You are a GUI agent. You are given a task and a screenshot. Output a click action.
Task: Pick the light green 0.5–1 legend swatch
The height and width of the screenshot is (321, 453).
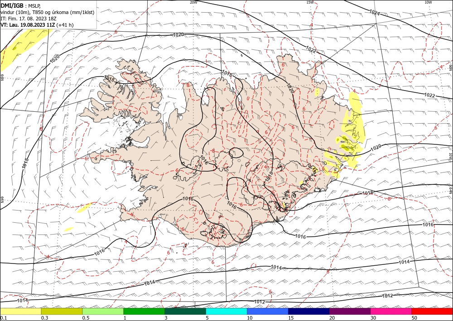click(103, 311)
